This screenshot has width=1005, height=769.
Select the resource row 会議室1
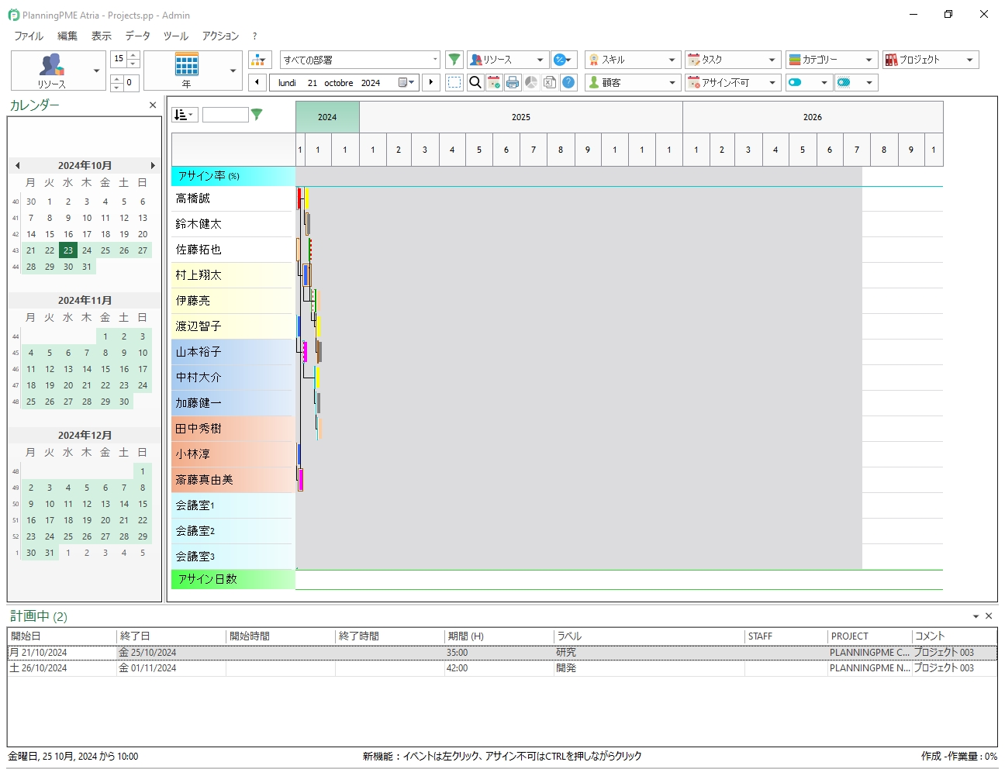[x=233, y=505]
